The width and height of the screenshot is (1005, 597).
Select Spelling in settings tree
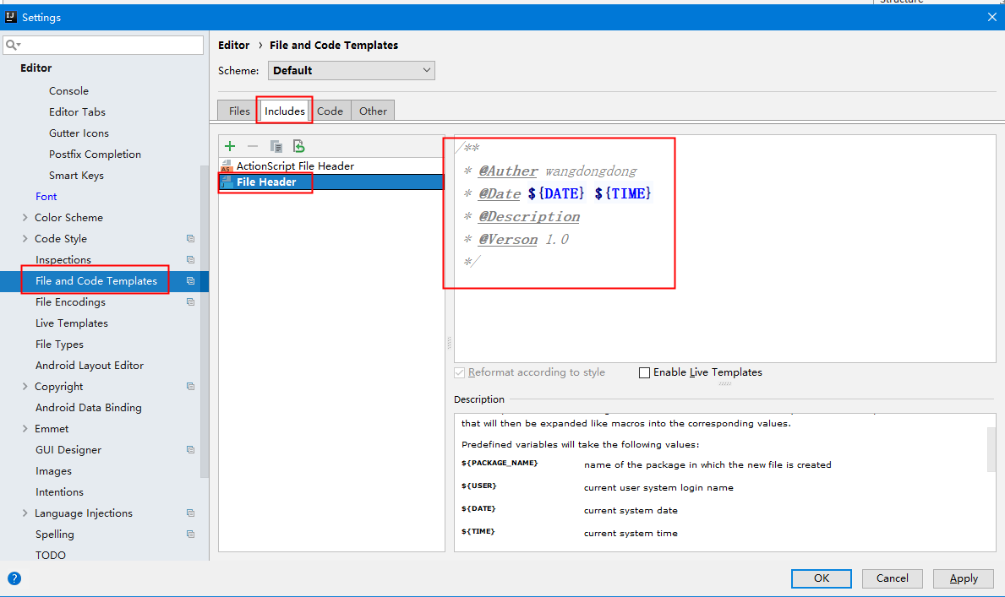point(54,535)
